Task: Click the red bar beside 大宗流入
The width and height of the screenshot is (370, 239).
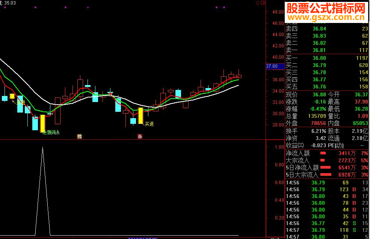Action: click(x=322, y=160)
